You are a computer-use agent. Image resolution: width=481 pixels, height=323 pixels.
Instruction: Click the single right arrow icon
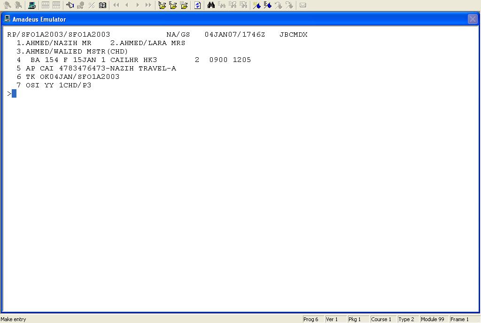(x=138, y=5)
